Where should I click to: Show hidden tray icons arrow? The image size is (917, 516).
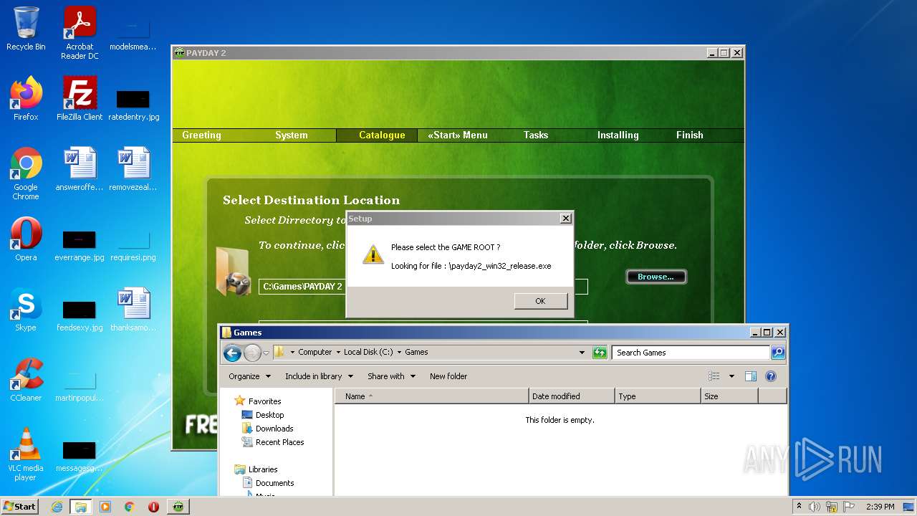(x=799, y=507)
